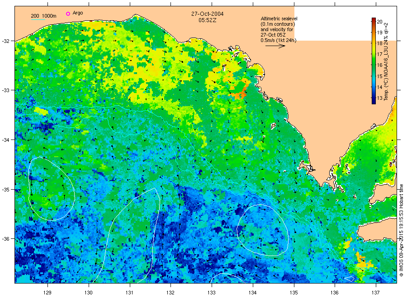
Task: Click longitude axis label '137'
Action: [x=376, y=293]
